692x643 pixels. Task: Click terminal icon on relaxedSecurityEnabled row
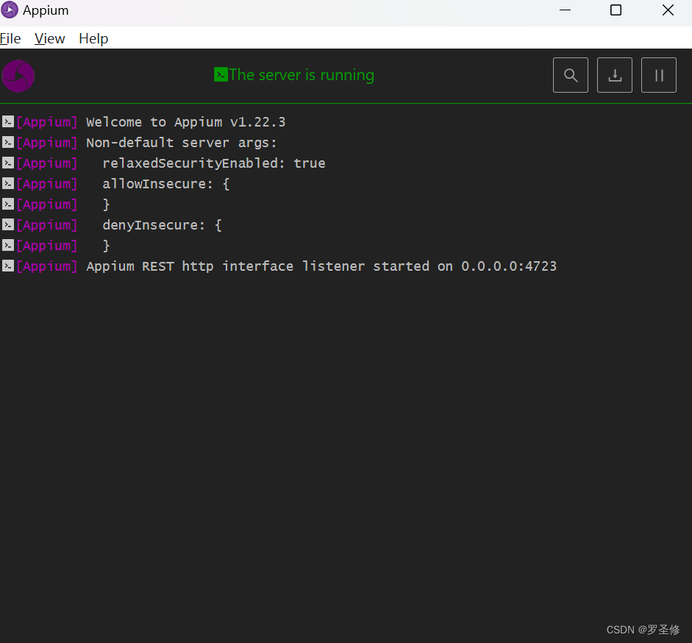tap(8, 163)
